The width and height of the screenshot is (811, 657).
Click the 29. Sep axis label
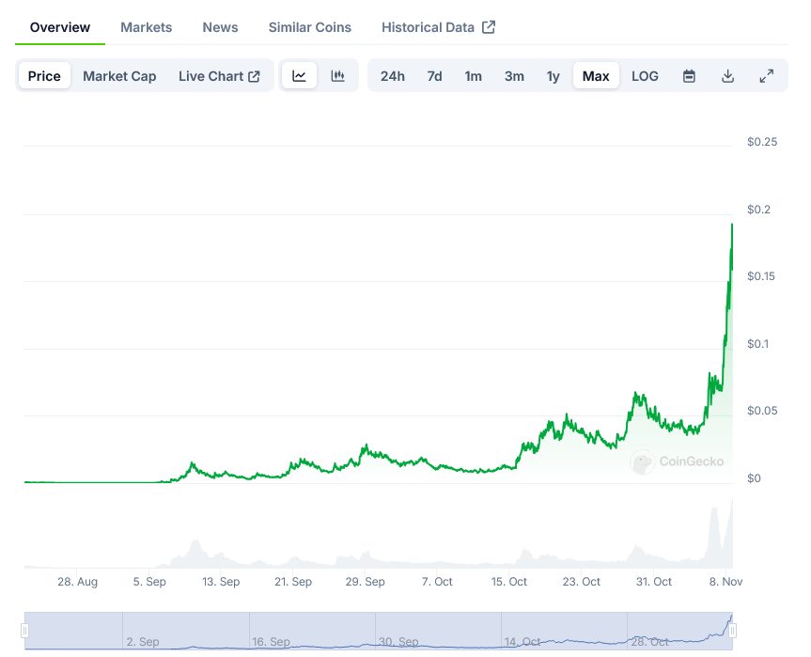click(x=366, y=582)
